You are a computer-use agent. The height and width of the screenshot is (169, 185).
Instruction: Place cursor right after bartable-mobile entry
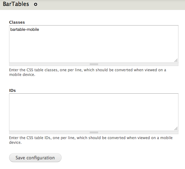point(39,30)
